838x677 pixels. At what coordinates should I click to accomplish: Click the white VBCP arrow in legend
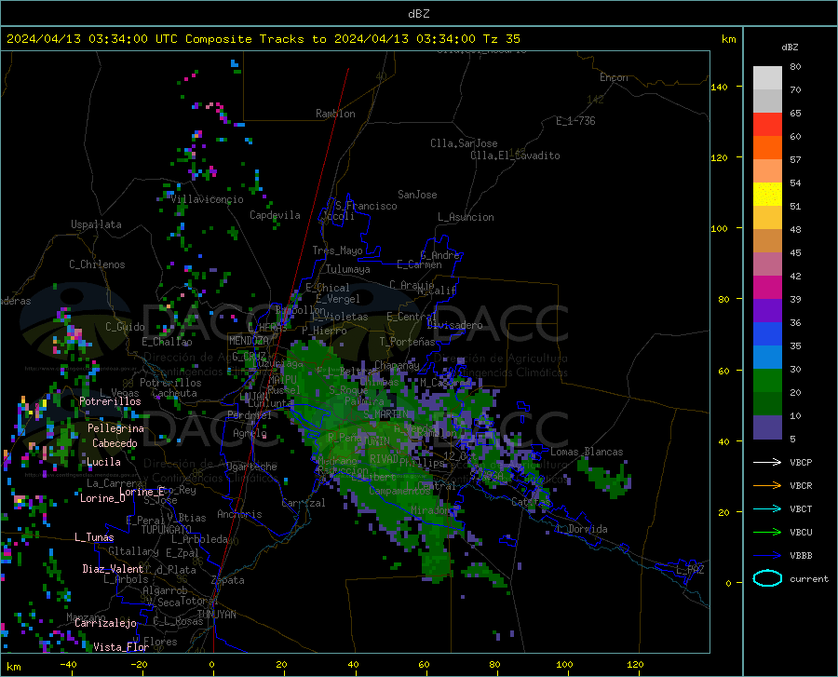pos(767,462)
